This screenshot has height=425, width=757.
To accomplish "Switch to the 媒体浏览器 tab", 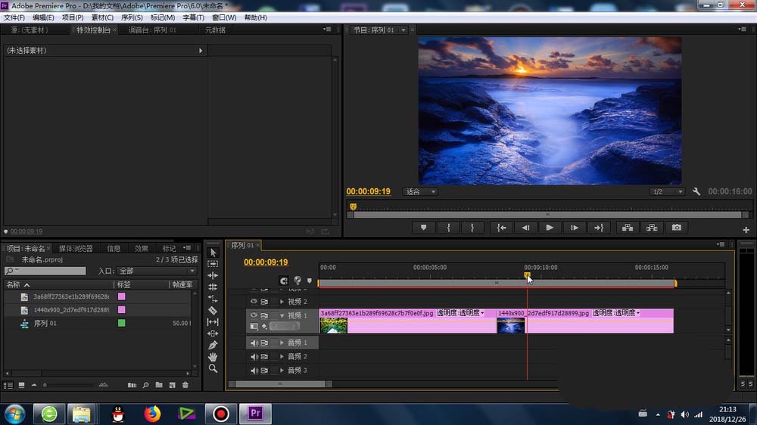I will [76, 248].
